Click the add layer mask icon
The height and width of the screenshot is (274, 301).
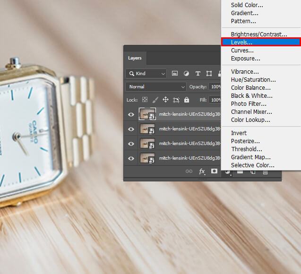click(214, 171)
